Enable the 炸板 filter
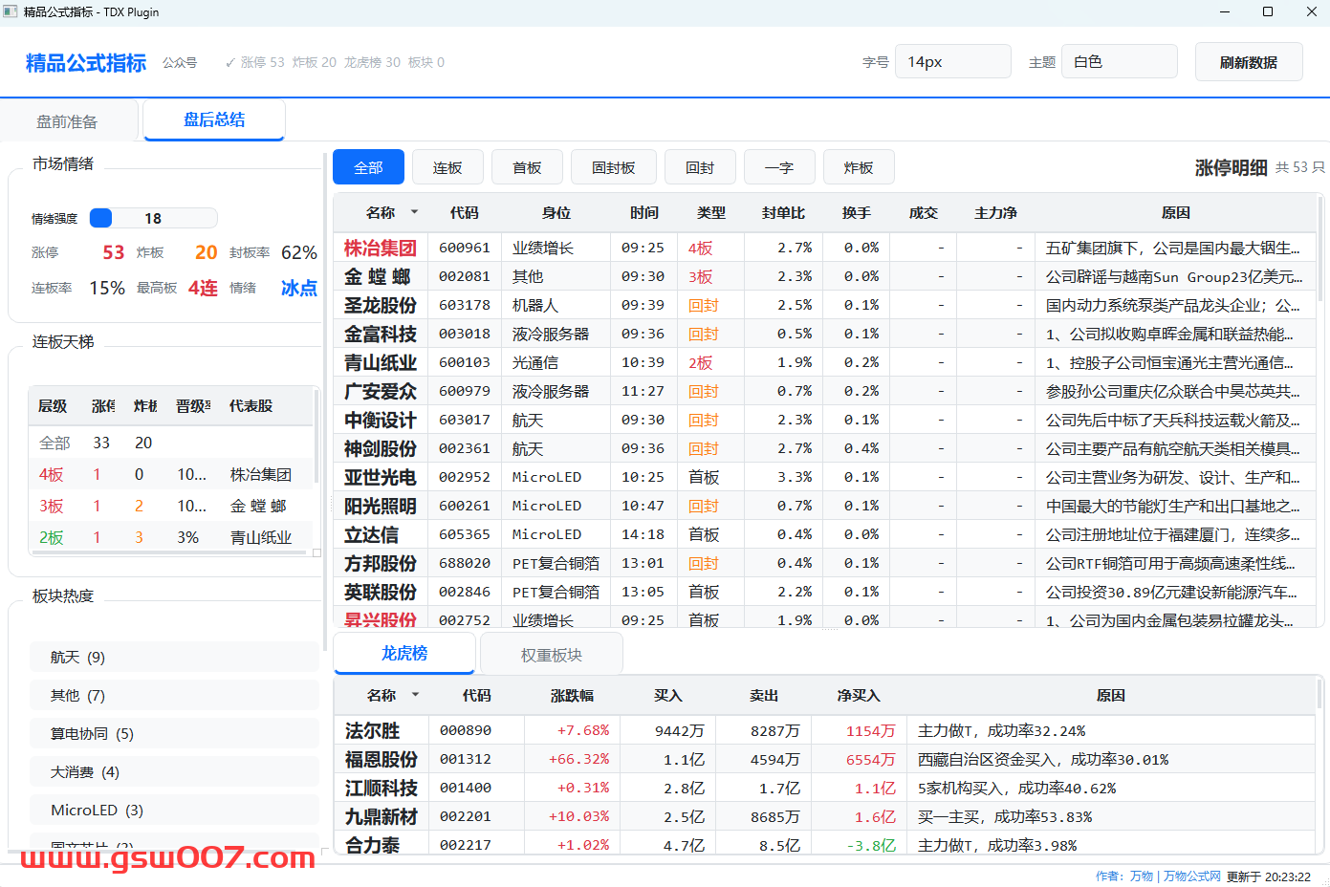Screen dimensions: 1330x887 point(859,167)
